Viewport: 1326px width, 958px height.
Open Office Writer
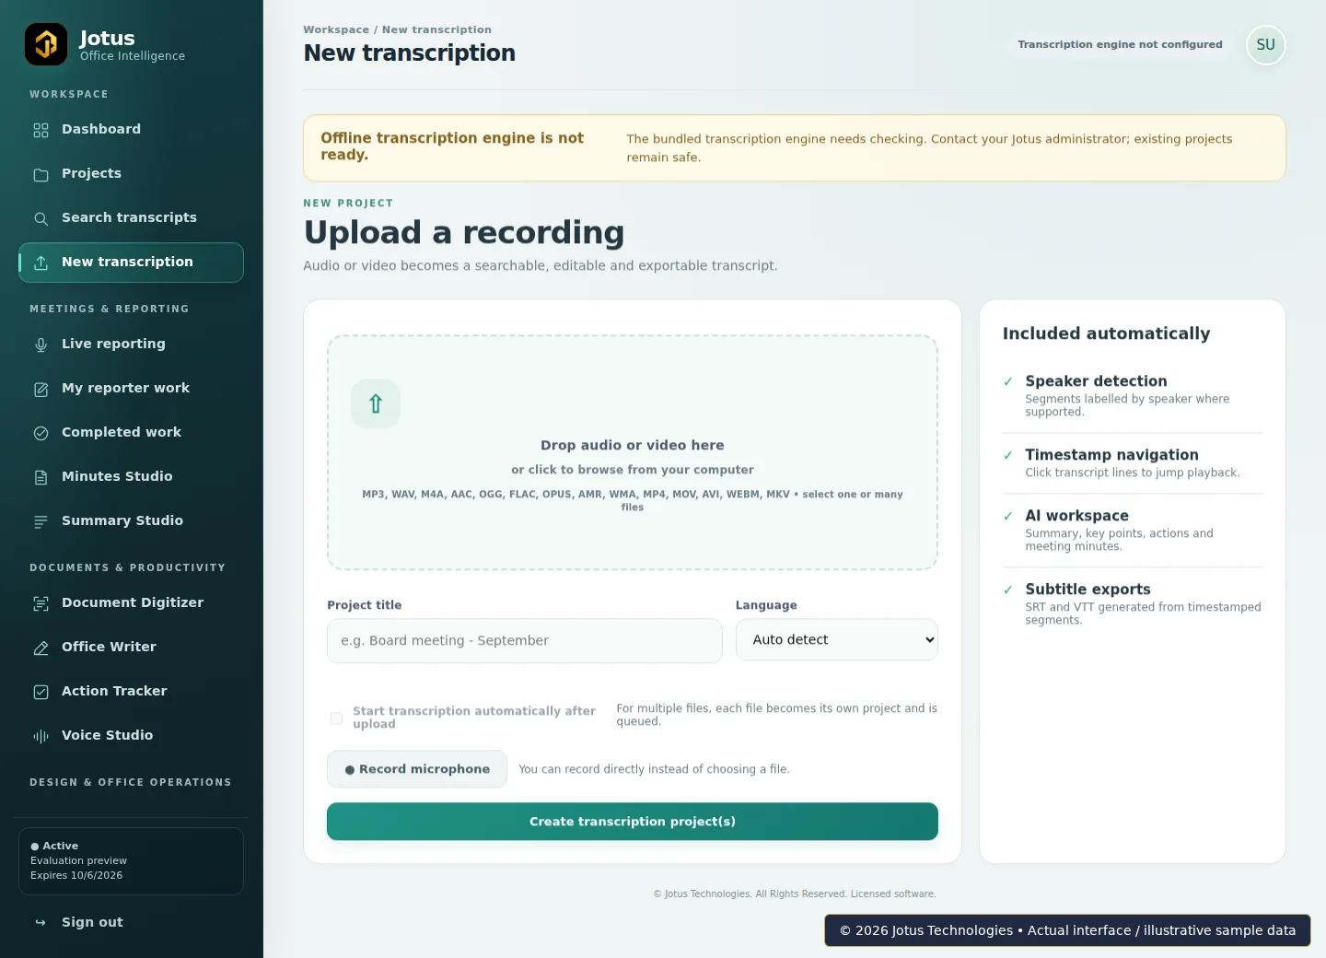pyautogui.click(x=131, y=648)
